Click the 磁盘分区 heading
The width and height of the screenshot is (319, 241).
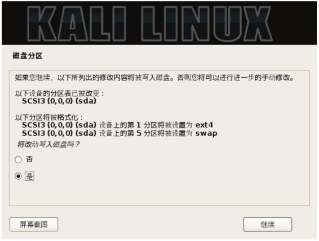(x=27, y=56)
